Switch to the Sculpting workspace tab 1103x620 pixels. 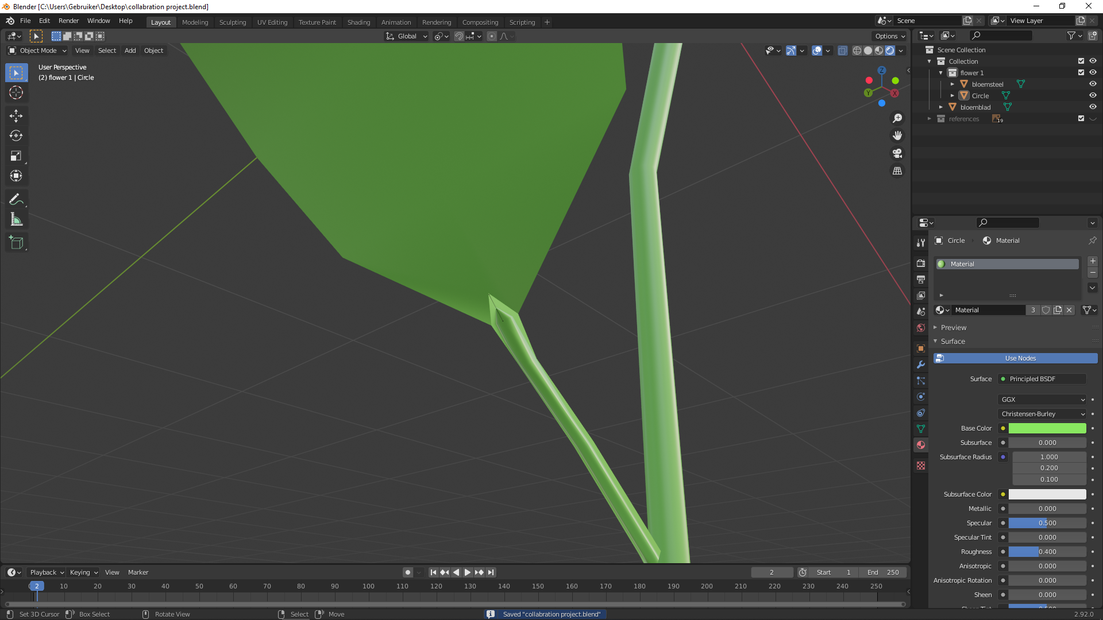coord(232,22)
